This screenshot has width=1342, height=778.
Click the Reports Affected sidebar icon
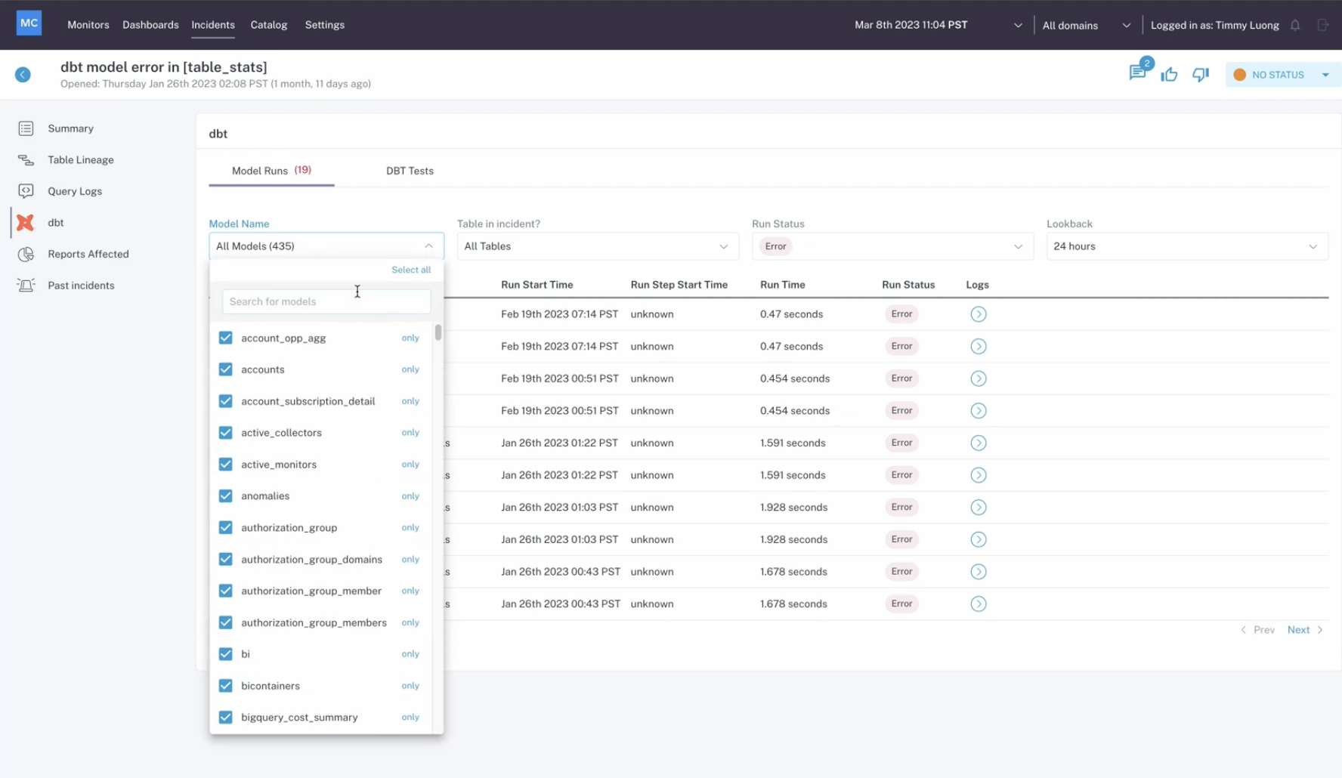pyautogui.click(x=26, y=254)
